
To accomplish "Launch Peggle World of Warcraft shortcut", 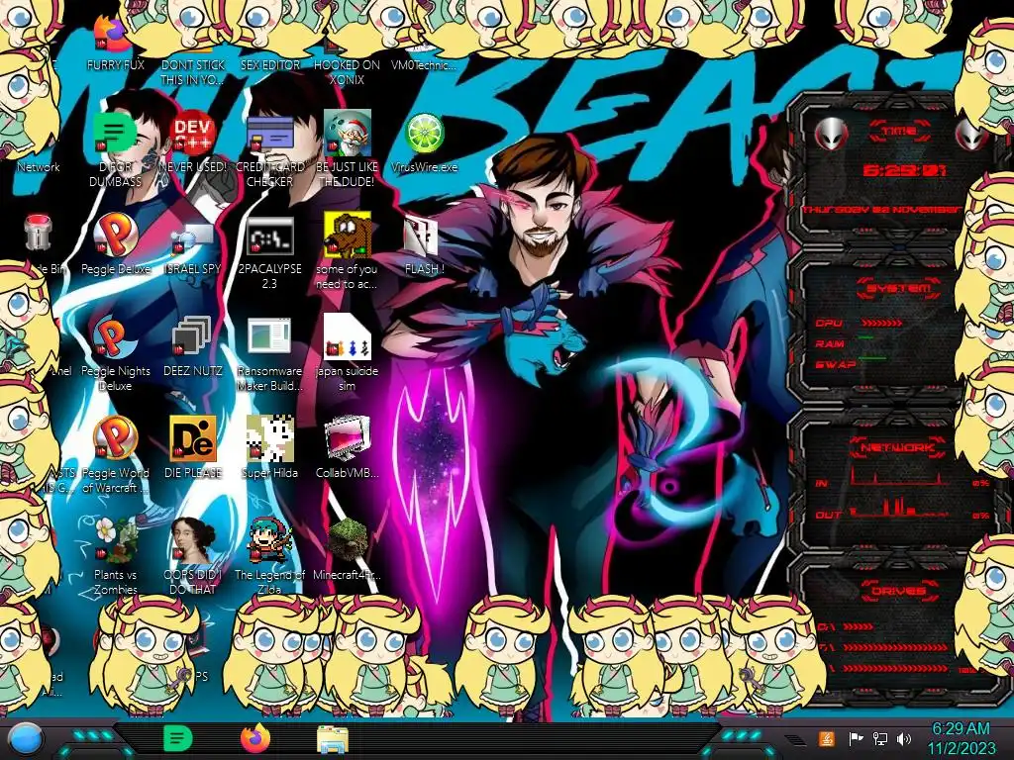I will click(x=115, y=455).
